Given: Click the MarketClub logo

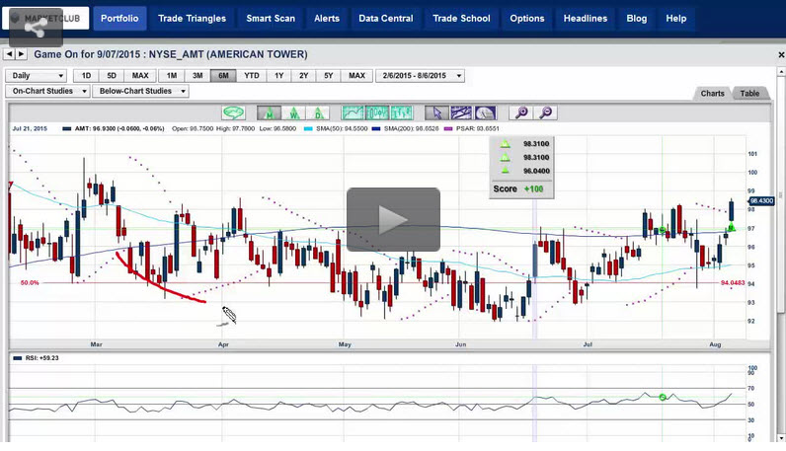Looking at the screenshot, I should (45, 18).
